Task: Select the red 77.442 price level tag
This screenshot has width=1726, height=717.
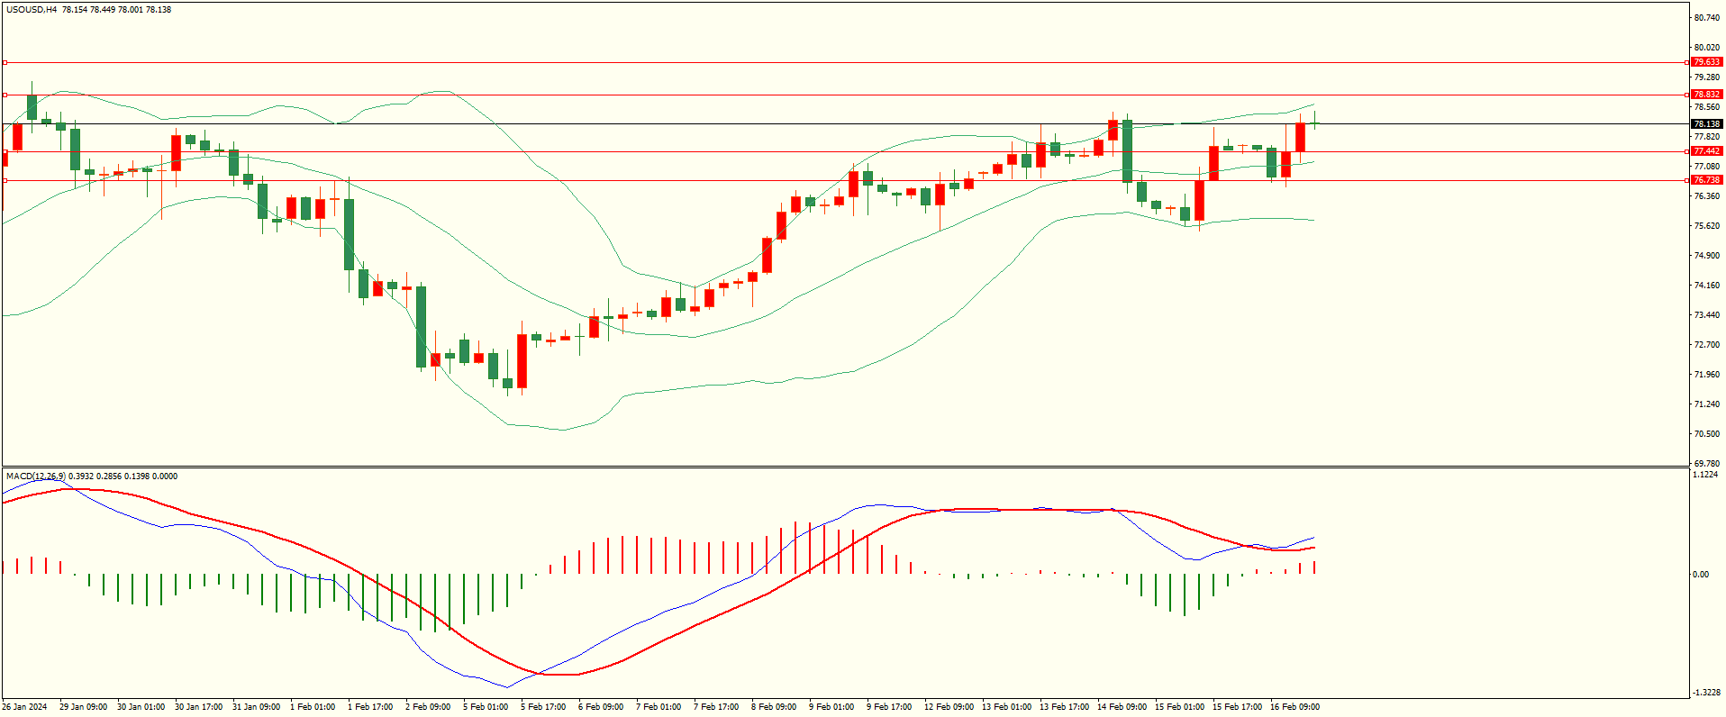Action: [x=1706, y=151]
